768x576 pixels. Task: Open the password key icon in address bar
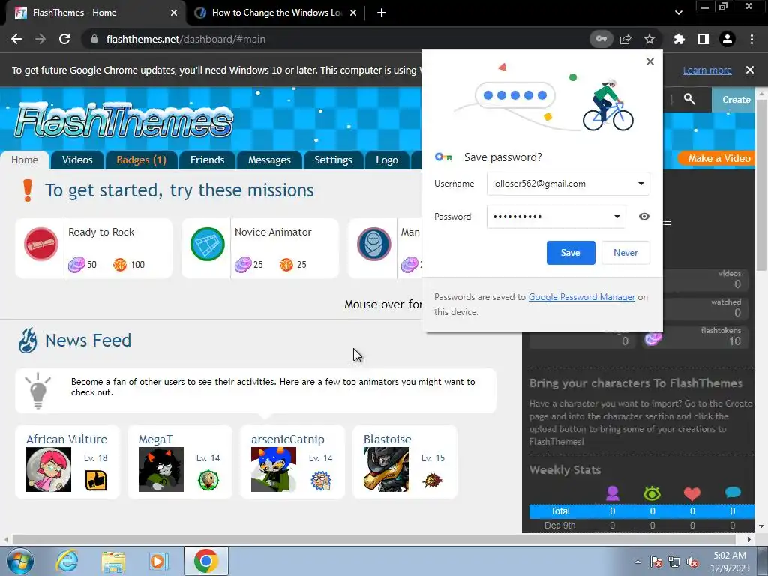click(x=601, y=39)
